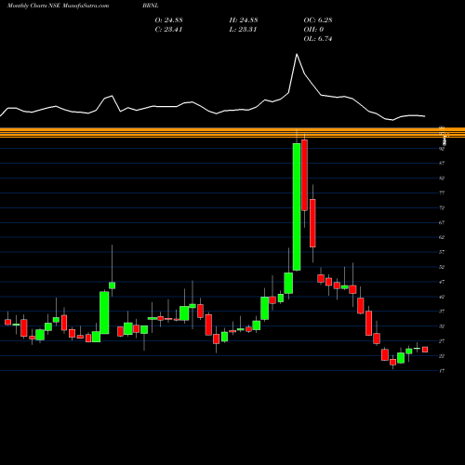Click the price axis label 32
The height and width of the screenshot is (465, 465).
442,326
